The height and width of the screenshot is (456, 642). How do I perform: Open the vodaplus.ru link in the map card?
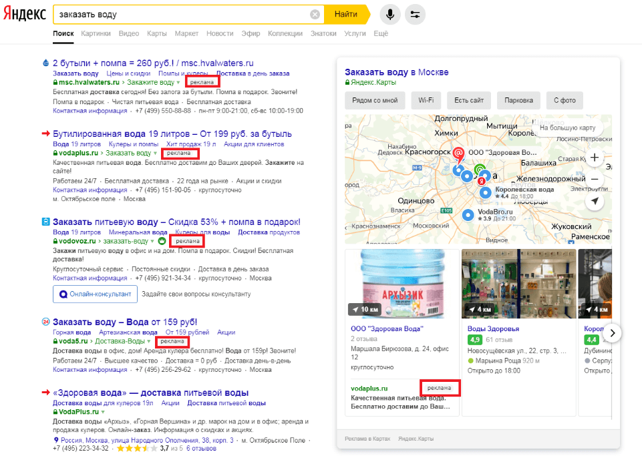369,389
